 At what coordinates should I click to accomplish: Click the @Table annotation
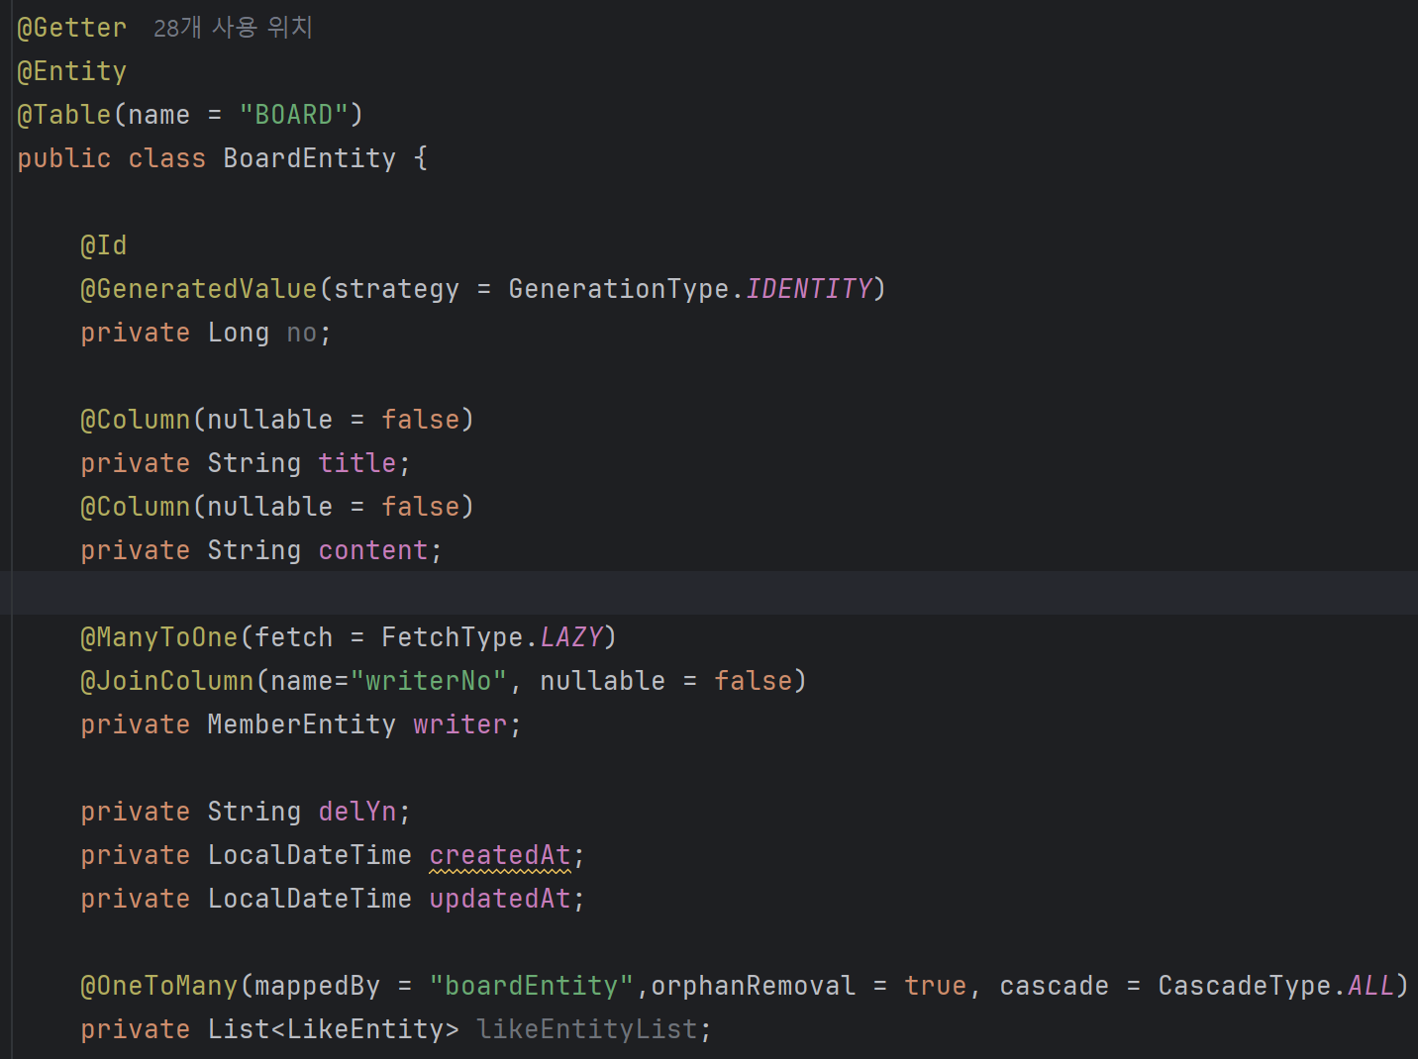64,115
